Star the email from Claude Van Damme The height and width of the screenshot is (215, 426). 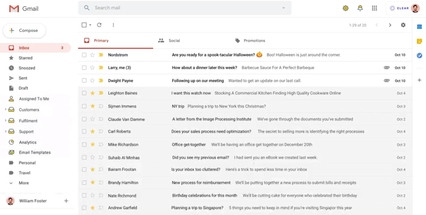point(92,119)
